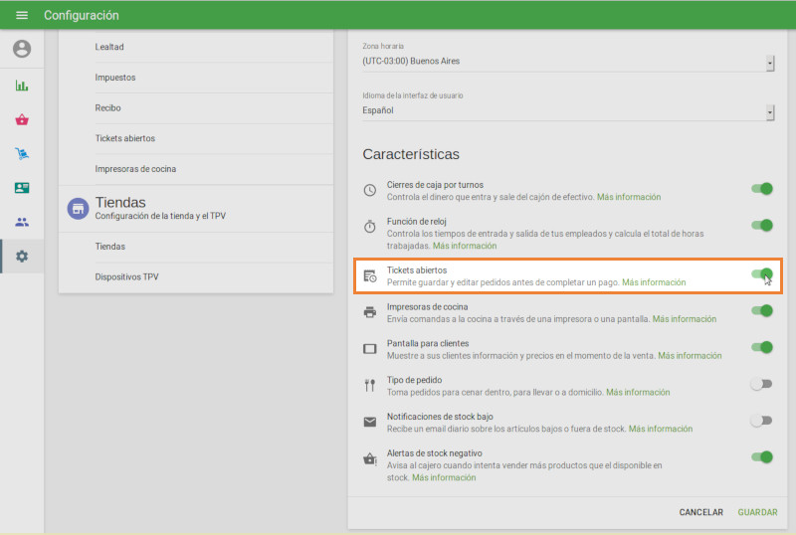
Task: Select the settings gear icon in sidebar
Action: [22, 256]
